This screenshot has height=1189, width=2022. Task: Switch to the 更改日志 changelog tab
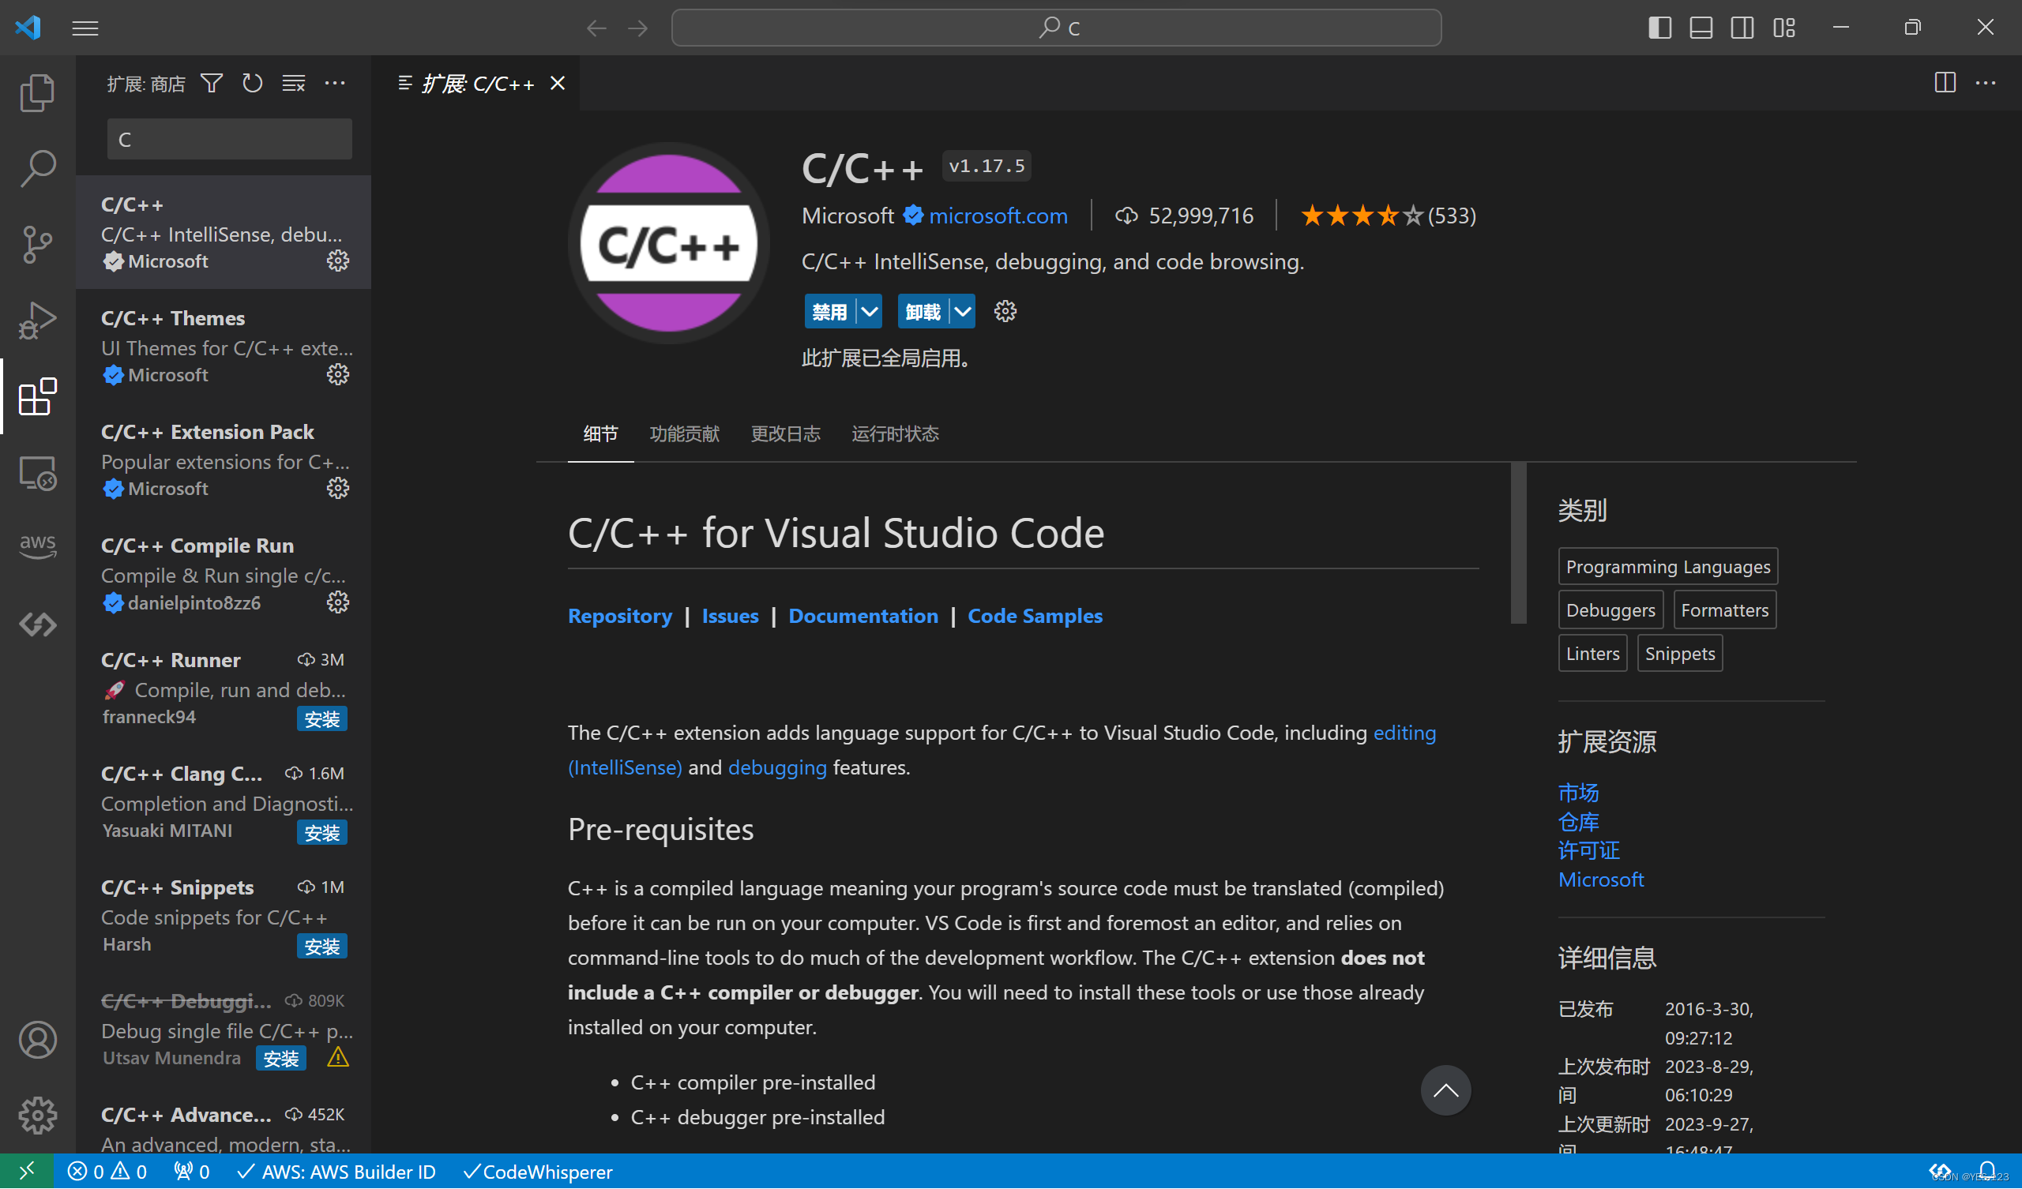786,434
